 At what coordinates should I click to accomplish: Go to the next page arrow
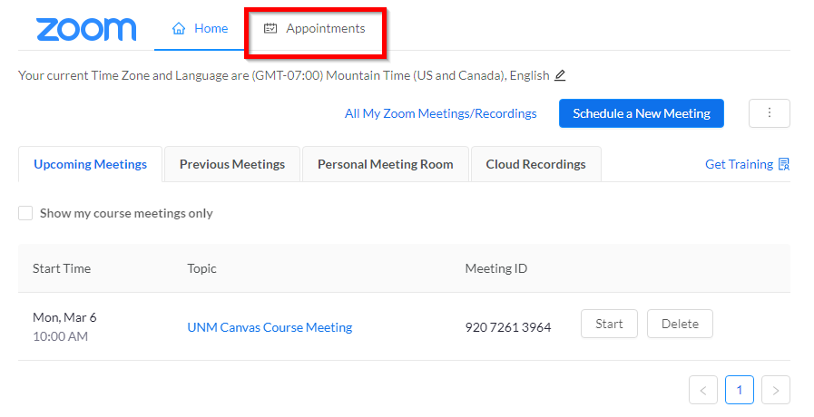coord(775,391)
